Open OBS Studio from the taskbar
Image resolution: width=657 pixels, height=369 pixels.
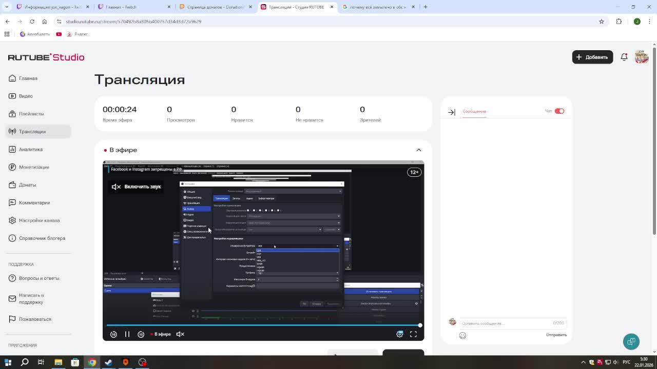tap(142, 362)
